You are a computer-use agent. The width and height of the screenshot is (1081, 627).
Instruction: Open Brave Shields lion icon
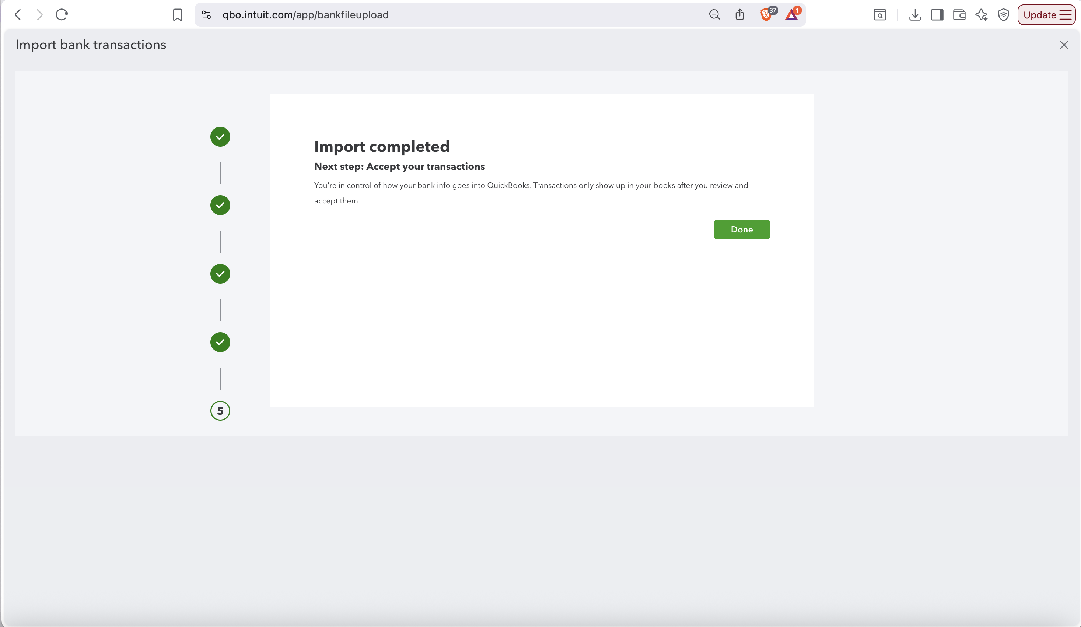(x=767, y=15)
